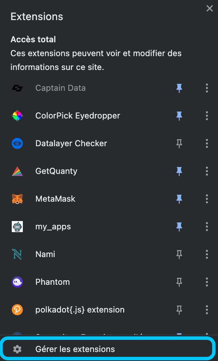218x361 pixels.
Task: Open more actions for polkadot{.js} extension
Action: point(207,310)
